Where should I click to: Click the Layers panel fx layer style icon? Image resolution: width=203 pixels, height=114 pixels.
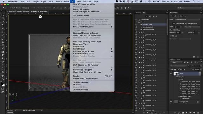179,113
